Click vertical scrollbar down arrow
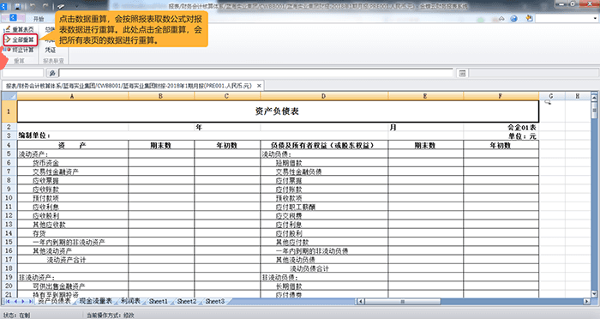The width and height of the screenshot is (600, 319). click(594, 294)
